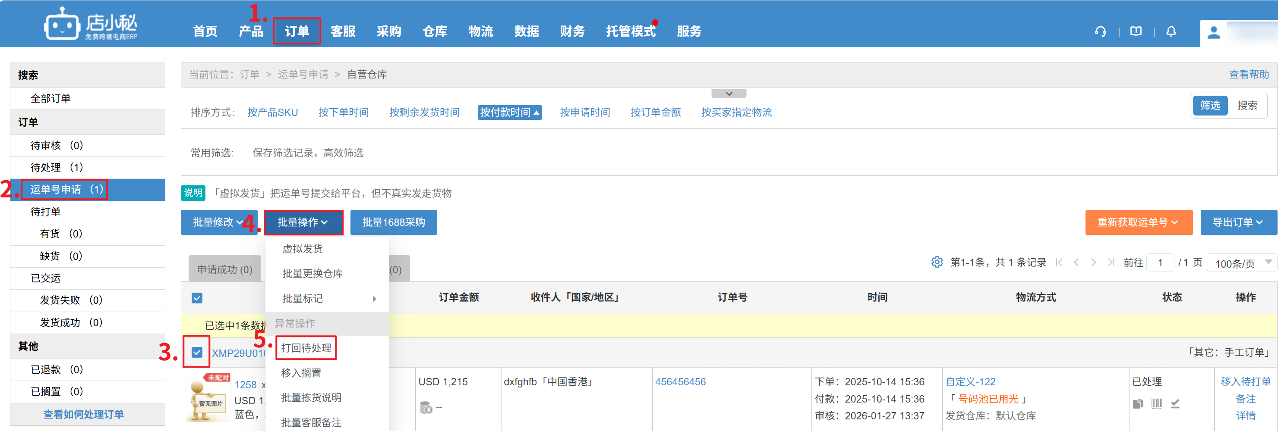Viewport: 1278px width, 431px height.
Task: Click the barcode icon in status column
Action: click(1156, 404)
